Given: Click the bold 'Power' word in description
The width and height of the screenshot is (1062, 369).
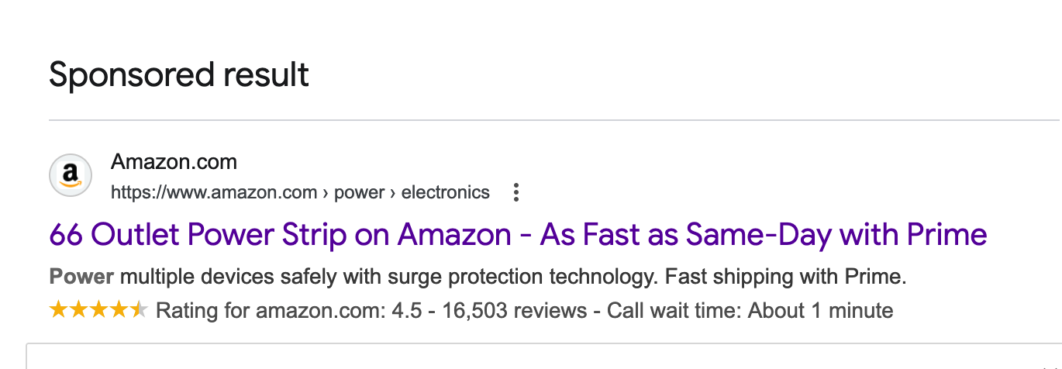Looking at the screenshot, I should [81, 276].
